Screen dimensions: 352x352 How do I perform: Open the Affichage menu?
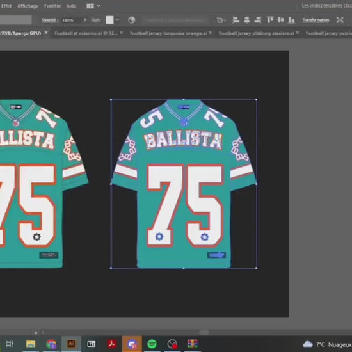pyautogui.click(x=28, y=6)
